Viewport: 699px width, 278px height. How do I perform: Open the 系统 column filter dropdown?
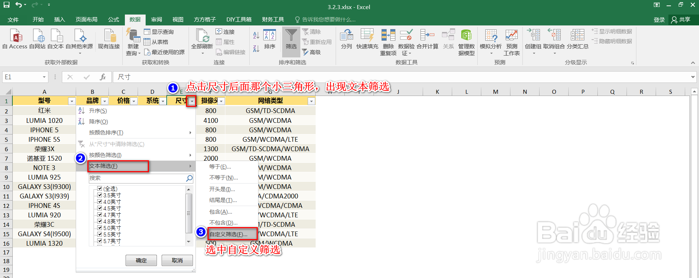click(163, 101)
